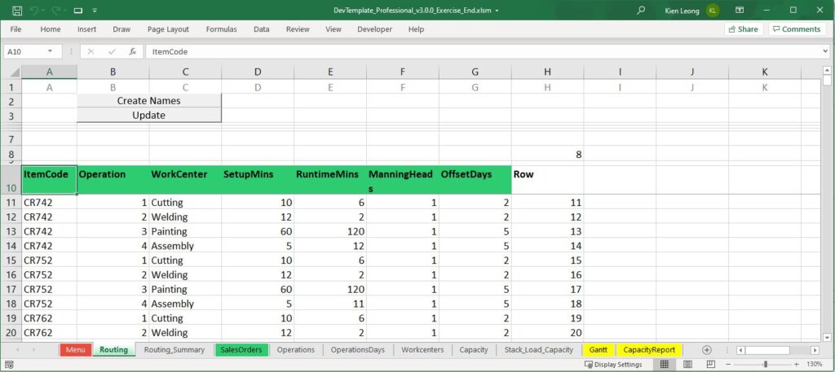This screenshot has width=835, height=372.
Task: Open the Workcenters sheet tab
Action: pyautogui.click(x=423, y=350)
